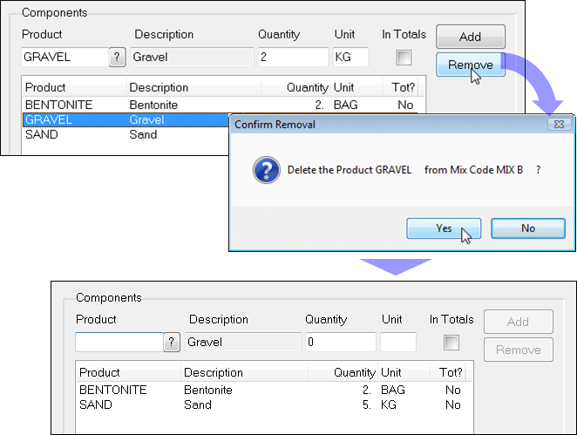Screen dimensions: 577x435
Task: Click Unit column header in lower list
Action: pyautogui.click(x=404, y=372)
